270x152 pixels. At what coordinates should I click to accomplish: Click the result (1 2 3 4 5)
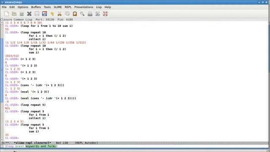click(14, 121)
